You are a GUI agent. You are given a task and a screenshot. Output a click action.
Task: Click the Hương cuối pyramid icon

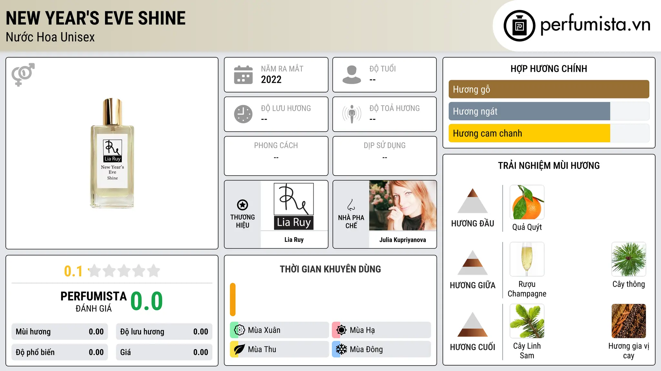473,324
